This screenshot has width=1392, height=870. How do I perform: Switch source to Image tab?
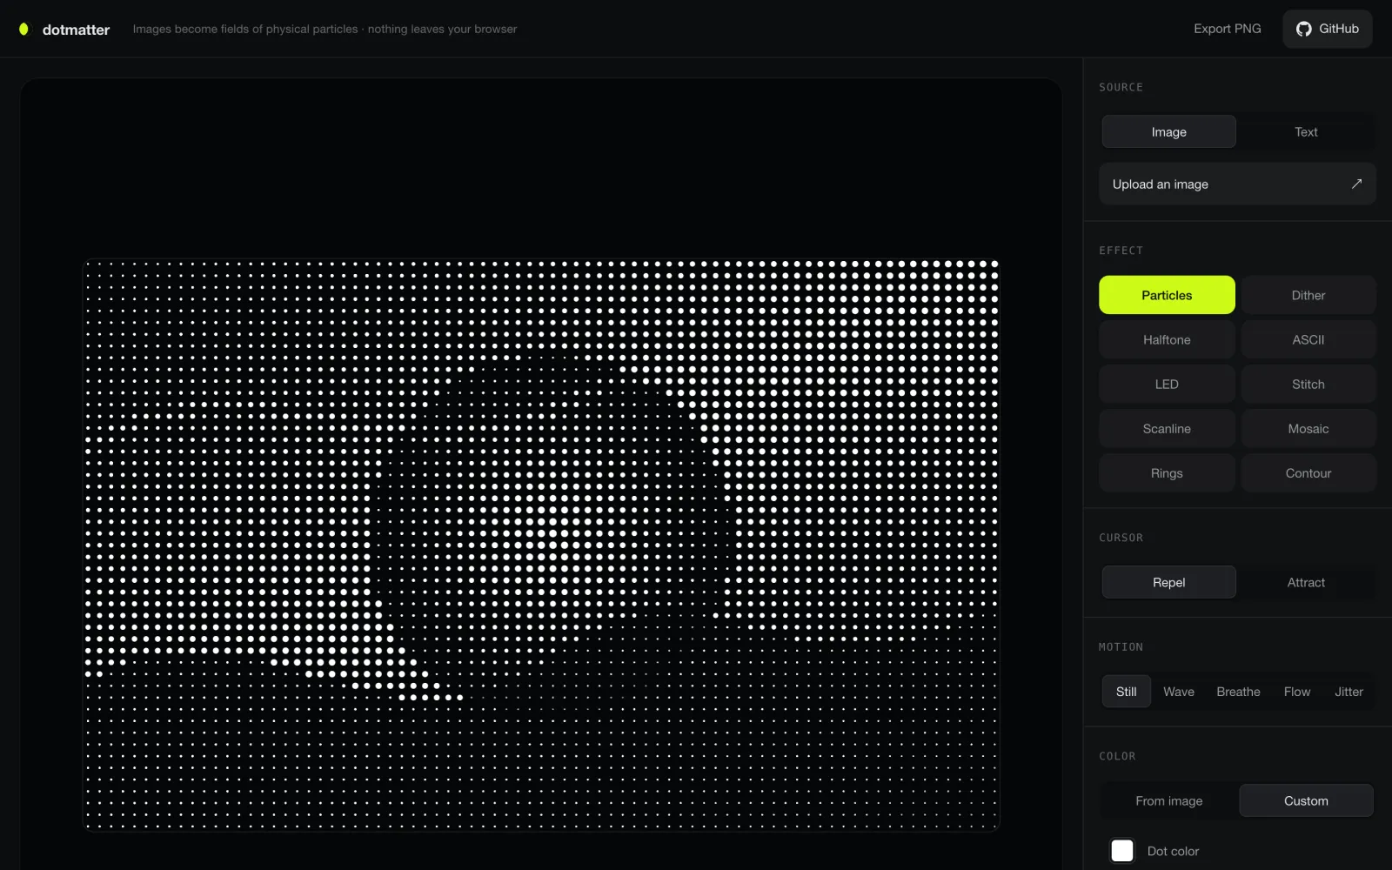(x=1168, y=131)
